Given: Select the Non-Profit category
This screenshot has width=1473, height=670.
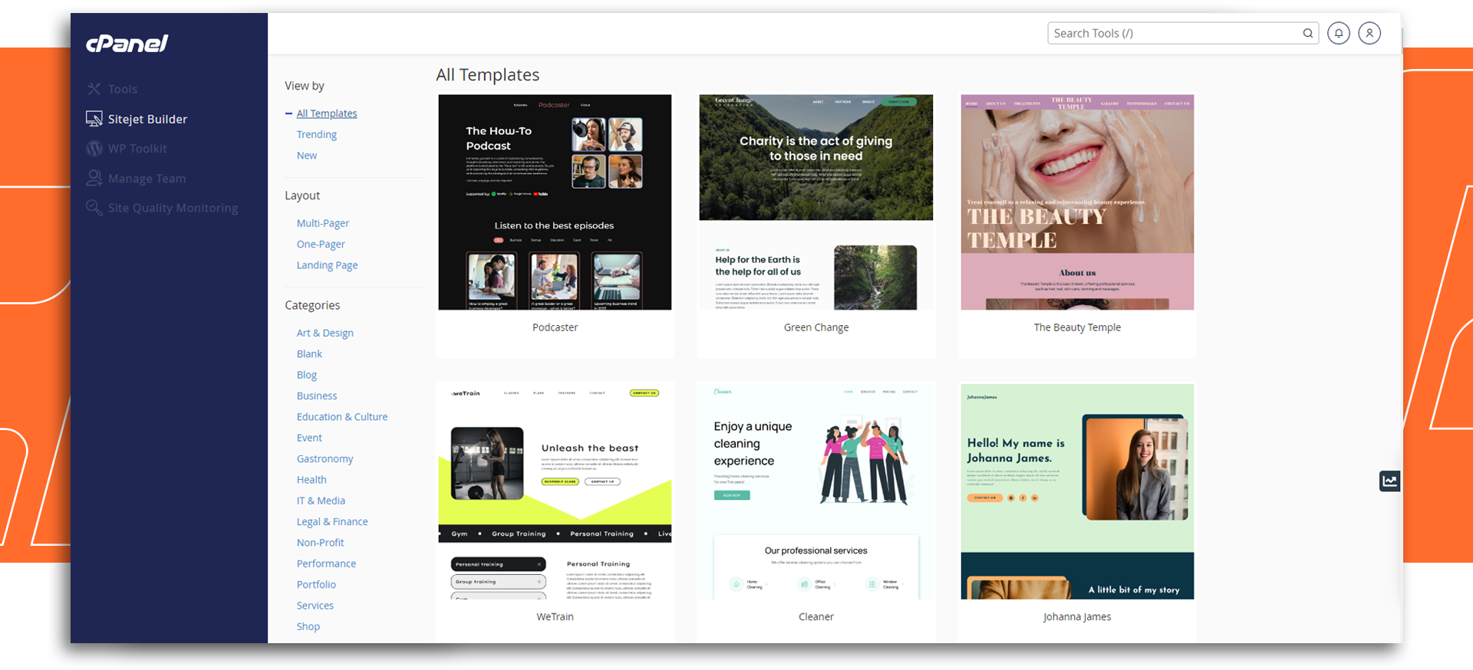Looking at the screenshot, I should (x=321, y=542).
